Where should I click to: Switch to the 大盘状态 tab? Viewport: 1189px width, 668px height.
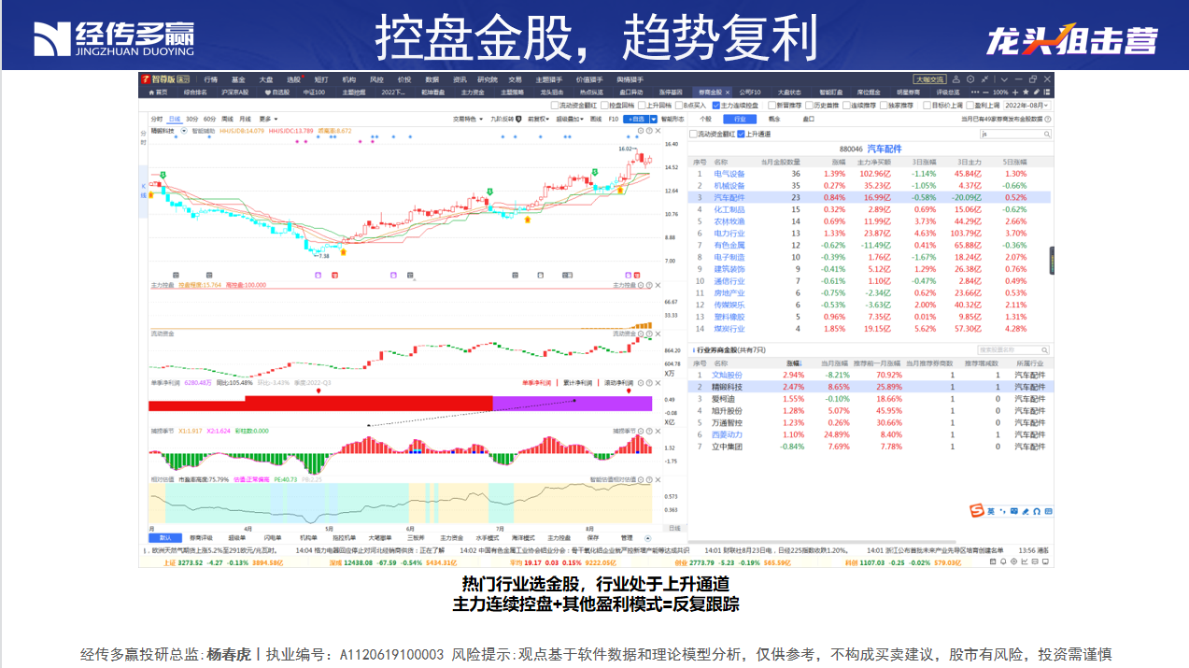click(790, 92)
